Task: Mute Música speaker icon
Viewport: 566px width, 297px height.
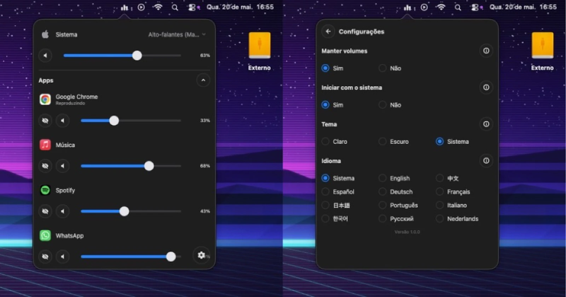Action: (63, 166)
